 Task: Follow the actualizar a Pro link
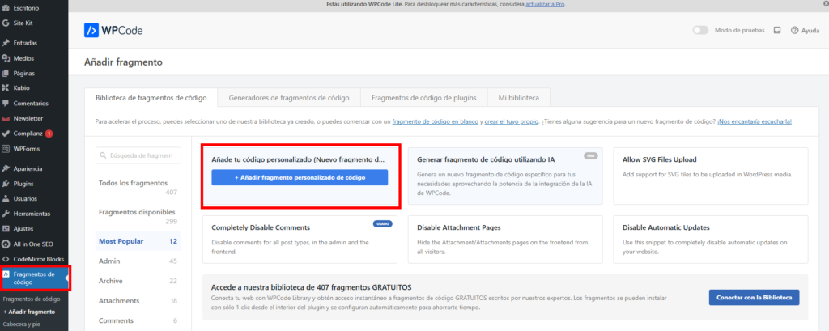[x=546, y=4]
